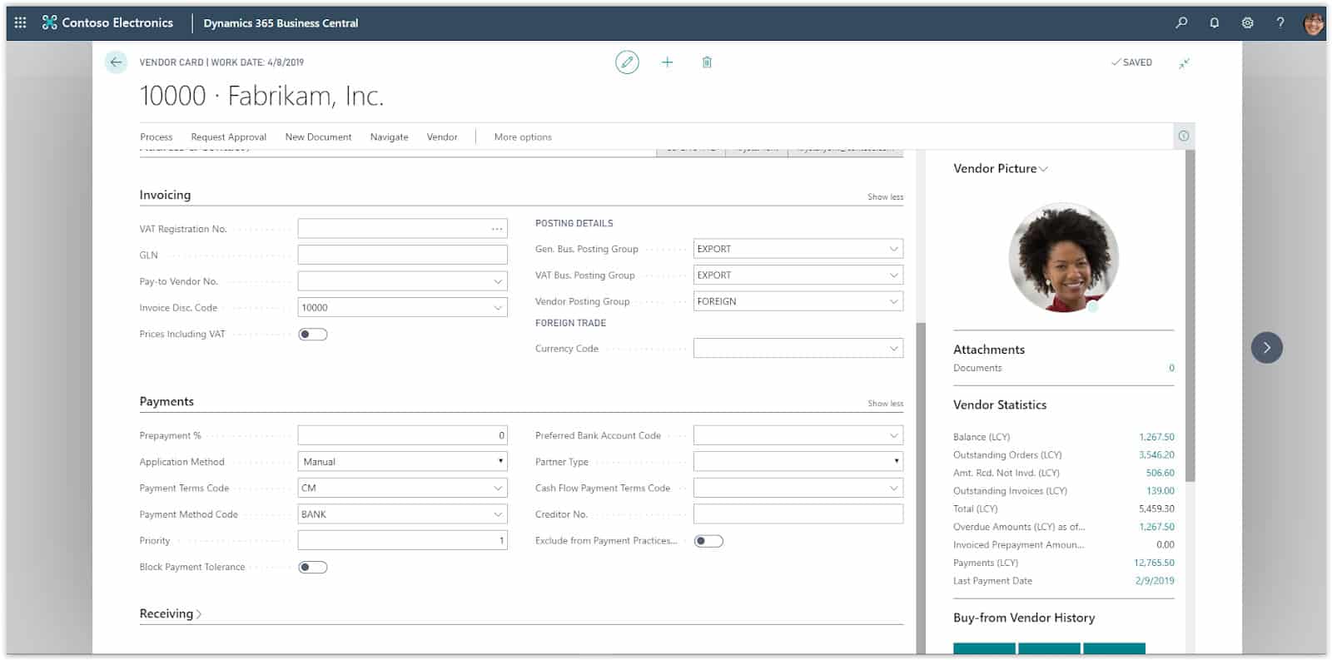Go back with the arrow icon

coord(116,62)
